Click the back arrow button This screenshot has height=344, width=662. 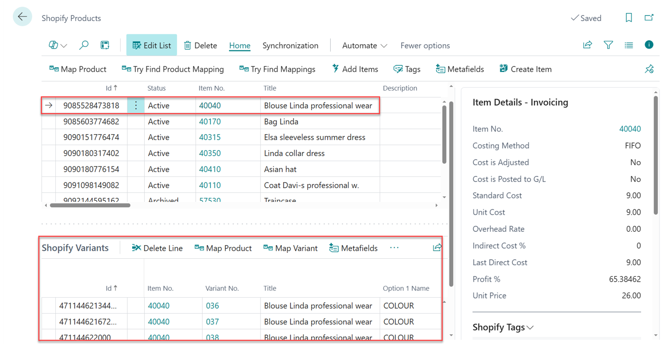22,17
